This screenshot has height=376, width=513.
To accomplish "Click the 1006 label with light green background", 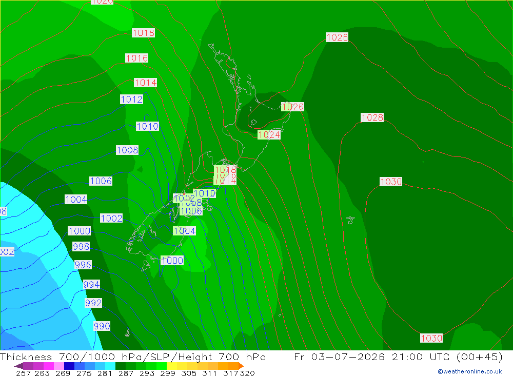I will pos(191,211).
